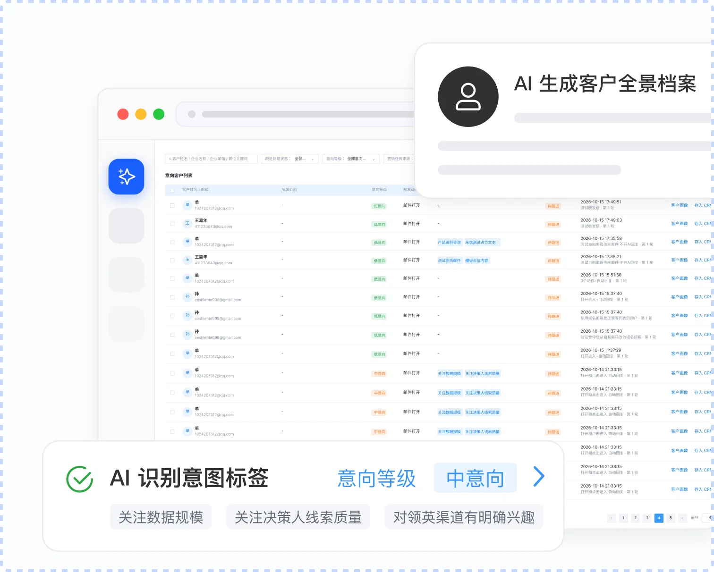Screen dimensions: 714x572
Task: Click the 中意向 level chip in the bottom card
Action: tap(475, 478)
